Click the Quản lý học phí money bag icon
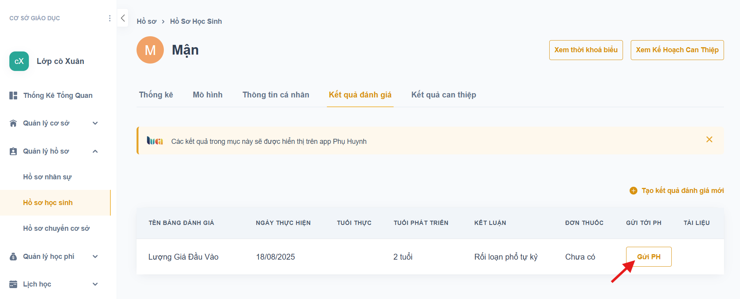Screen dimensions: 740x299 point(13,257)
